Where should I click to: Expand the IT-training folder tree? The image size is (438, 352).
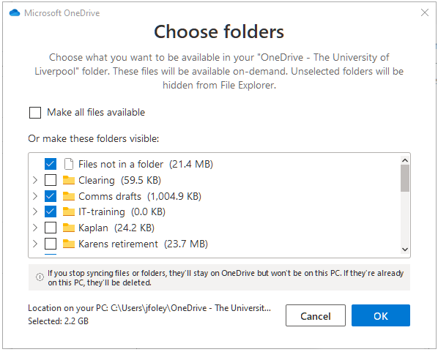(x=35, y=212)
